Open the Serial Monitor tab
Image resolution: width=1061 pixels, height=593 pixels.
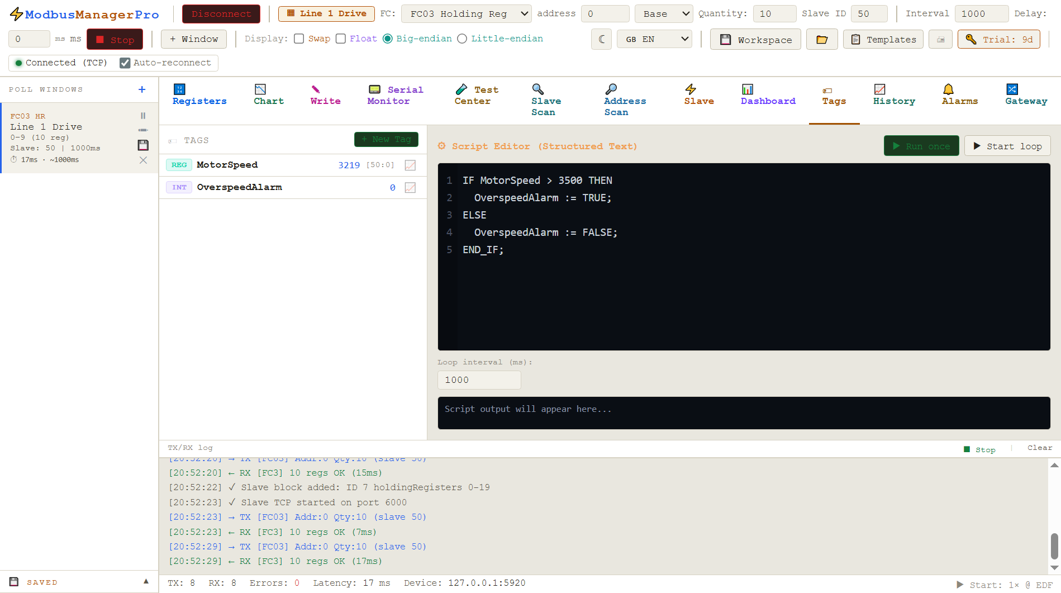[x=395, y=95]
